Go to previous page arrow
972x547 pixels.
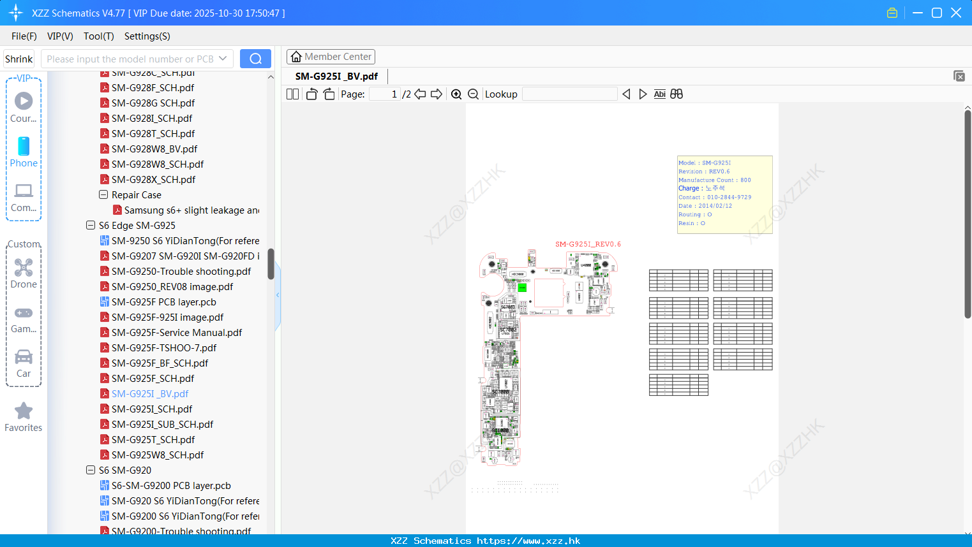tap(420, 94)
